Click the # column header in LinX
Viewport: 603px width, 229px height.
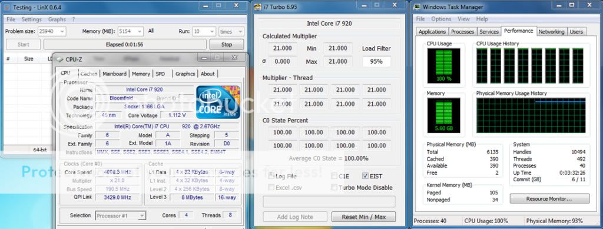pos(8,59)
